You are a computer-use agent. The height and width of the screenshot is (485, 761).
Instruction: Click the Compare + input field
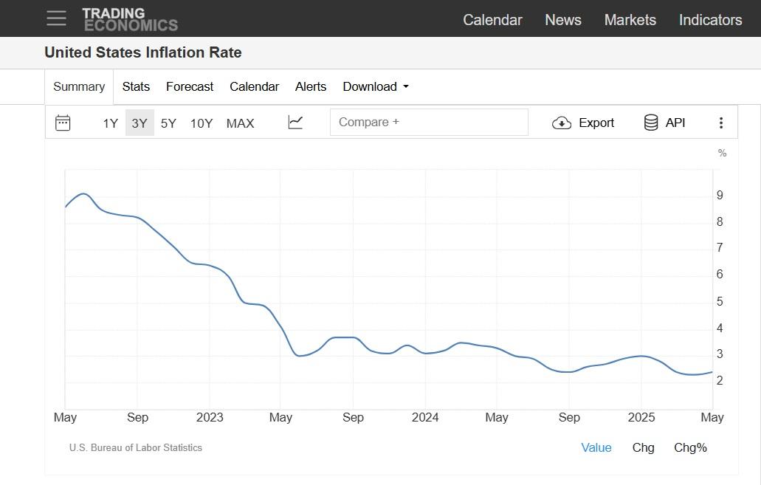pos(429,123)
